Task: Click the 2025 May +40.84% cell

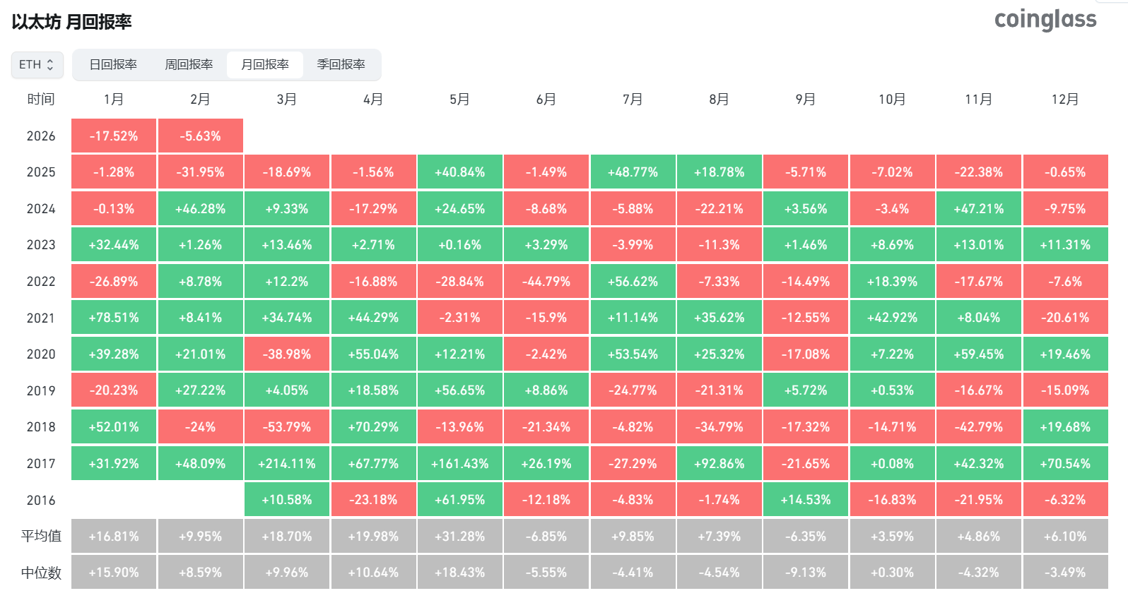Action: [459, 172]
